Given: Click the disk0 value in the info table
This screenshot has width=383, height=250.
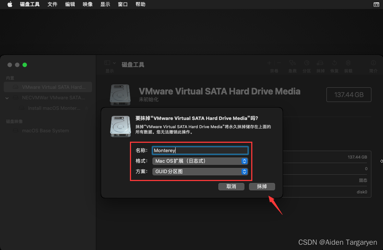Looking at the screenshot, I should point(362,192).
